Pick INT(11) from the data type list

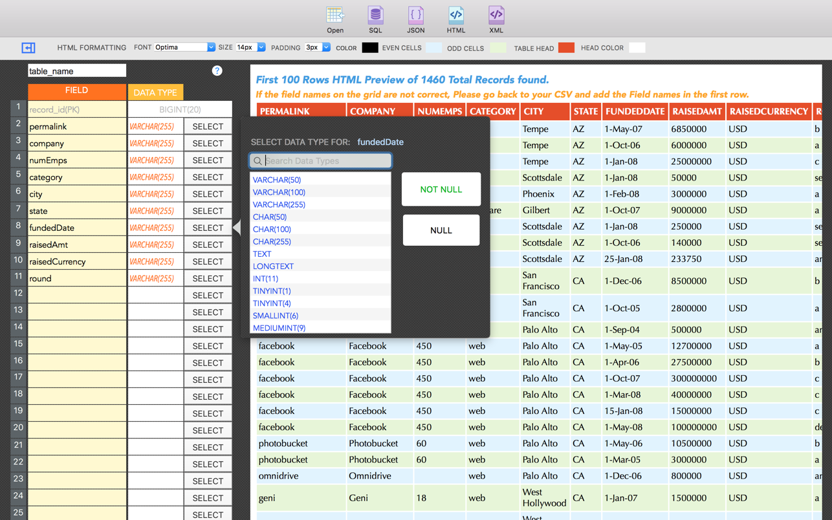tap(265, 278)
